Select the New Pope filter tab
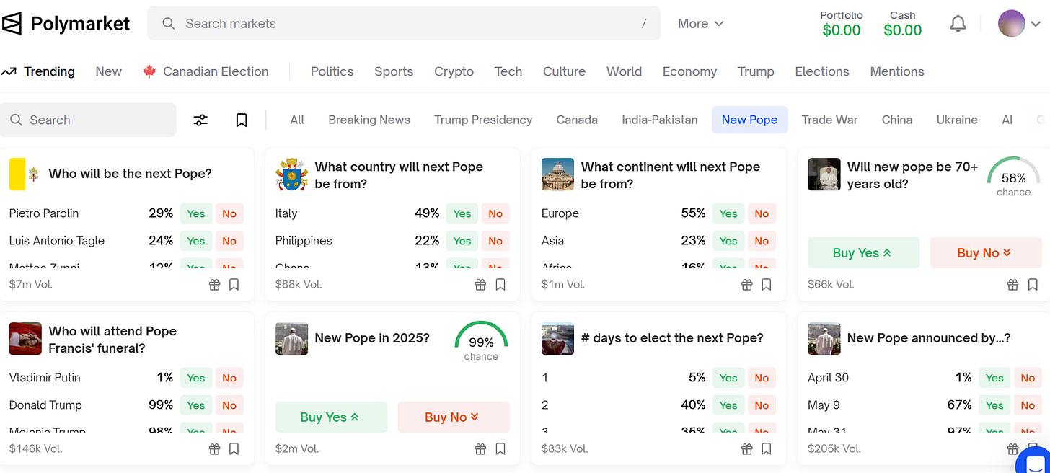 click(x=749, y=120)
